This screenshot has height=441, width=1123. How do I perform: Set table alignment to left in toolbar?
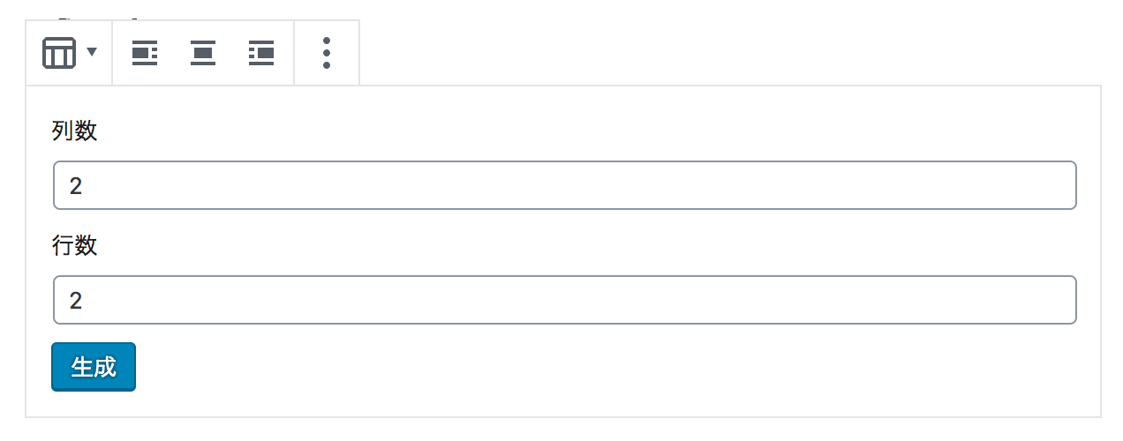pos(145,53)
